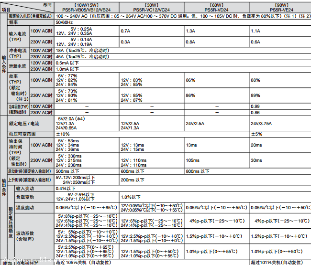Select the 20ms hold time cell

[x=280, y=145]
